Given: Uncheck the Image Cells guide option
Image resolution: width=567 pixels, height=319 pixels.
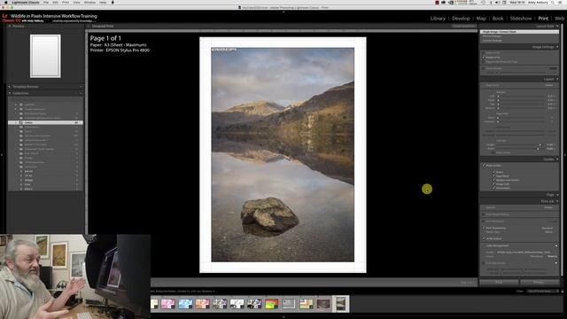Looking at the screenshot, I should click(x=493, y=184).
